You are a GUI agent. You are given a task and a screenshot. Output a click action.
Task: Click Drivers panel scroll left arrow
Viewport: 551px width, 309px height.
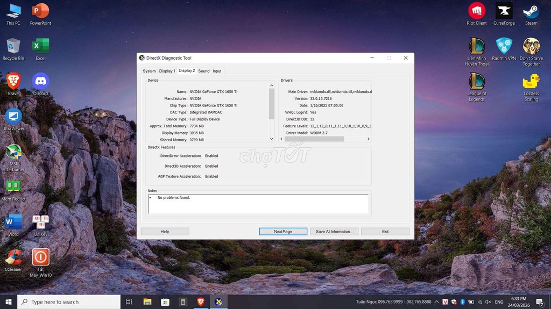281,139
